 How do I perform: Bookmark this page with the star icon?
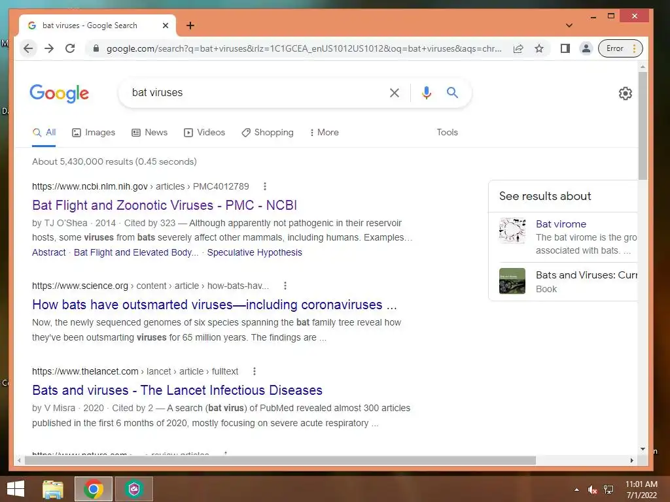click(x=539, y=48)
